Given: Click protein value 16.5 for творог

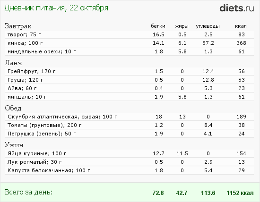Looking at the screenshot, I should (x=158, y=34).
